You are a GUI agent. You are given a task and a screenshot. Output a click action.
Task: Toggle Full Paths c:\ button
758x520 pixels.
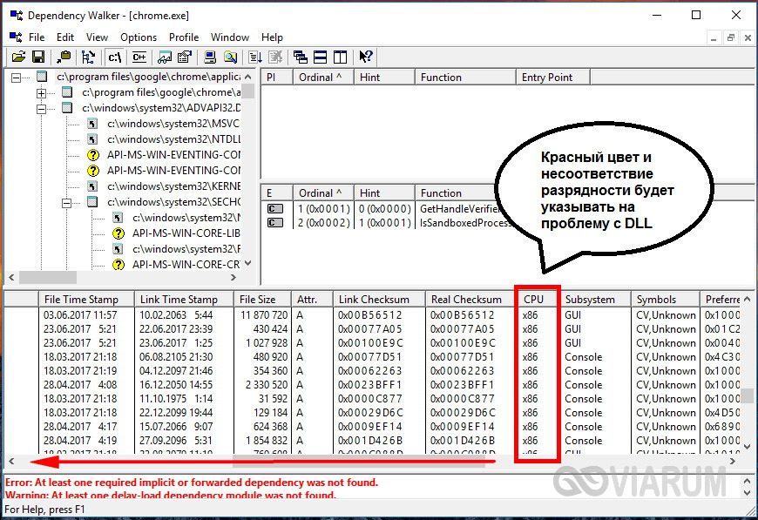tap(114, 57)
